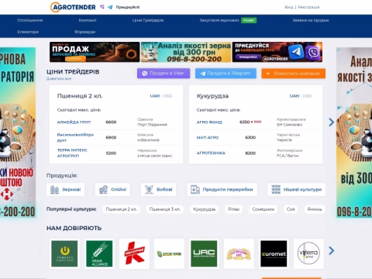Open the Аналіз якості зерна banner

tap(186, 52)
